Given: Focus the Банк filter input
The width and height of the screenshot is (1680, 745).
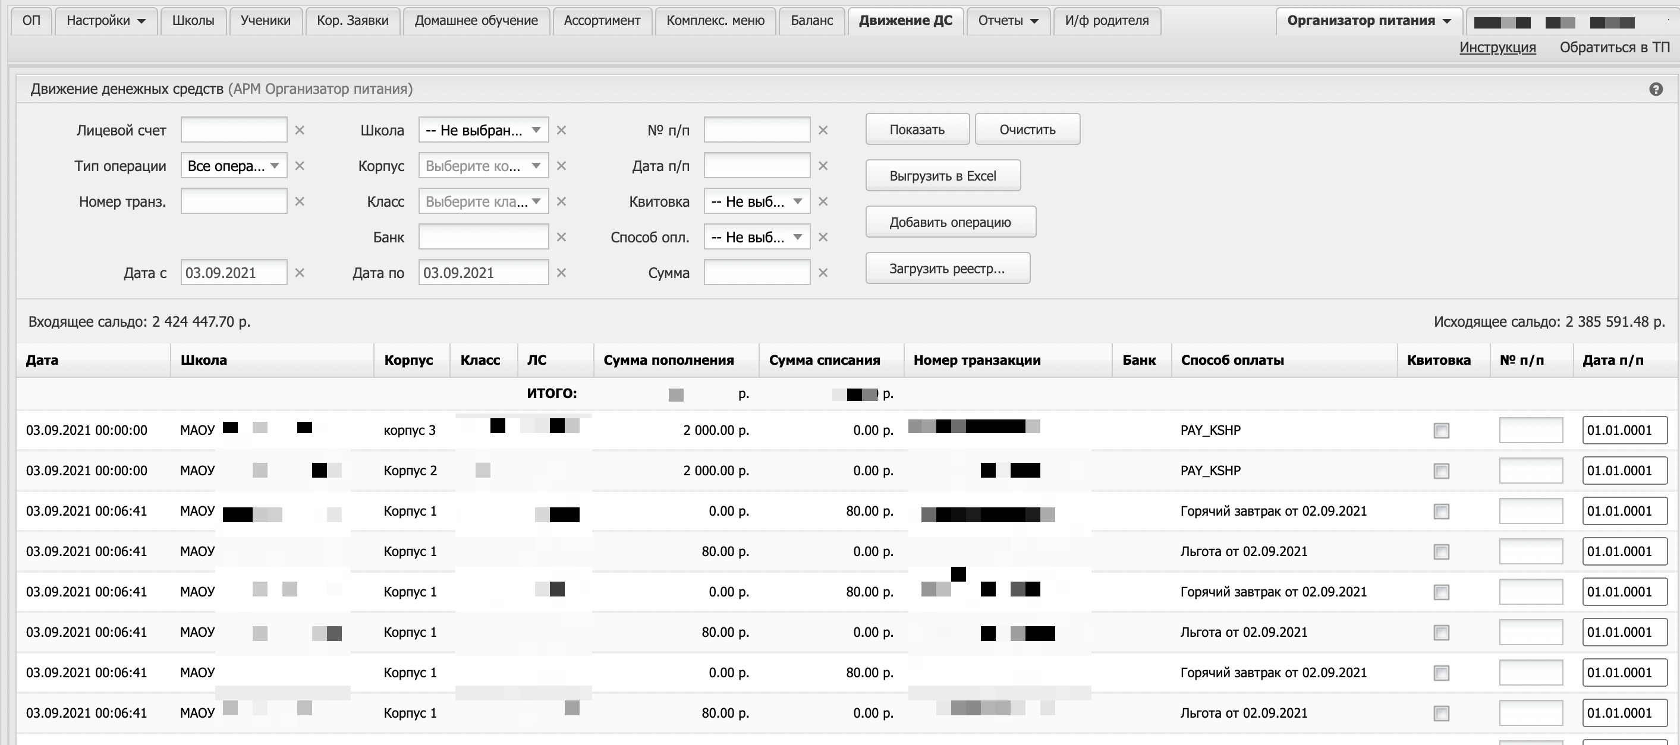Looking at the screenshot, I should [x=483, y=236].
